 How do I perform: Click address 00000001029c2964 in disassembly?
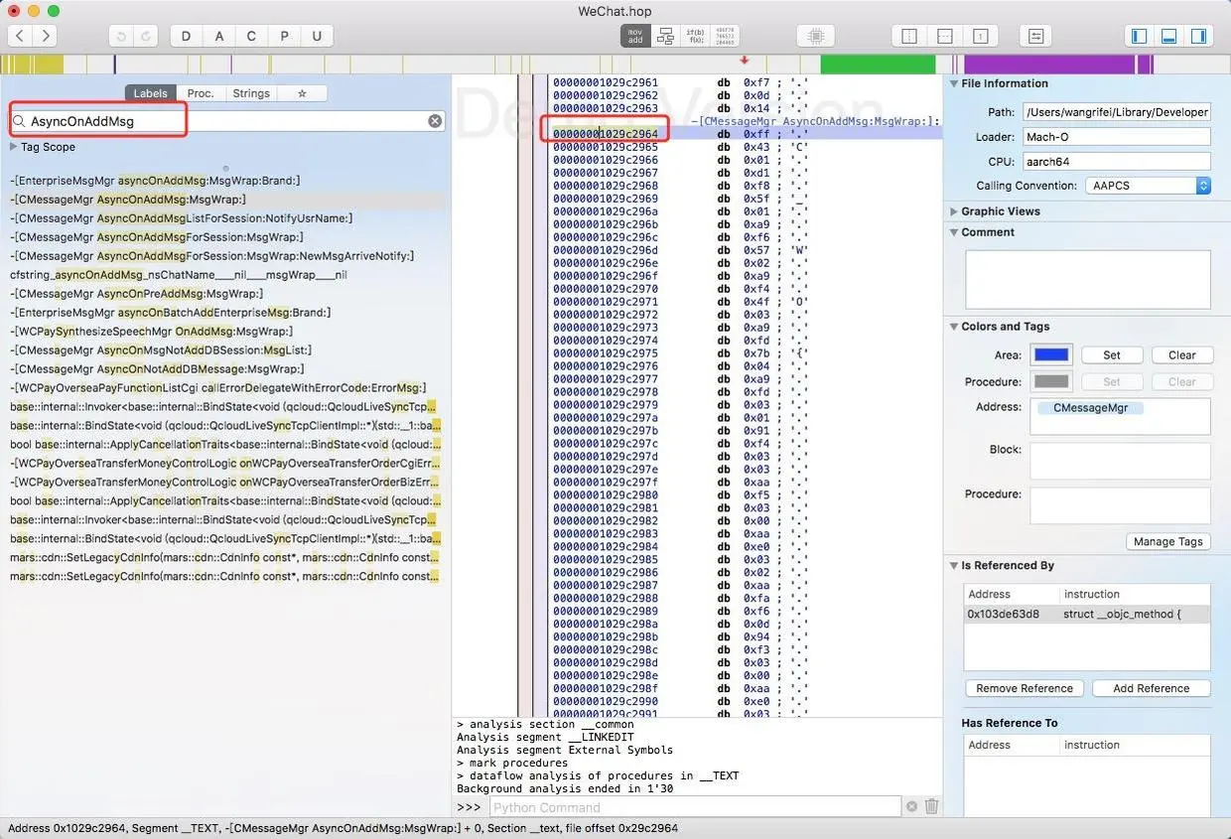point(605,133)
